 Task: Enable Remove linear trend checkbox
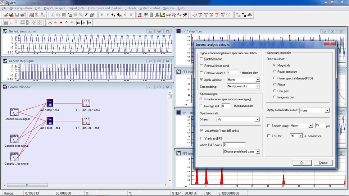(x=201, y=65)
